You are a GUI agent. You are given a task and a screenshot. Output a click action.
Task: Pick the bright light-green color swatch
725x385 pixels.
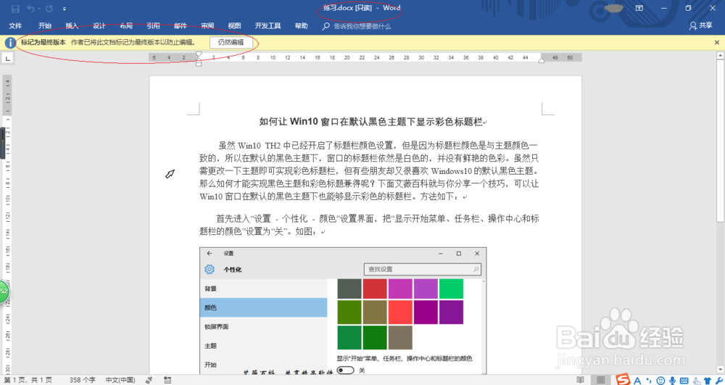tap(451, 289)
